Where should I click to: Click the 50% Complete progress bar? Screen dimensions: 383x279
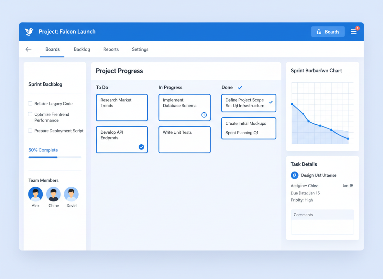click(55, 157)
